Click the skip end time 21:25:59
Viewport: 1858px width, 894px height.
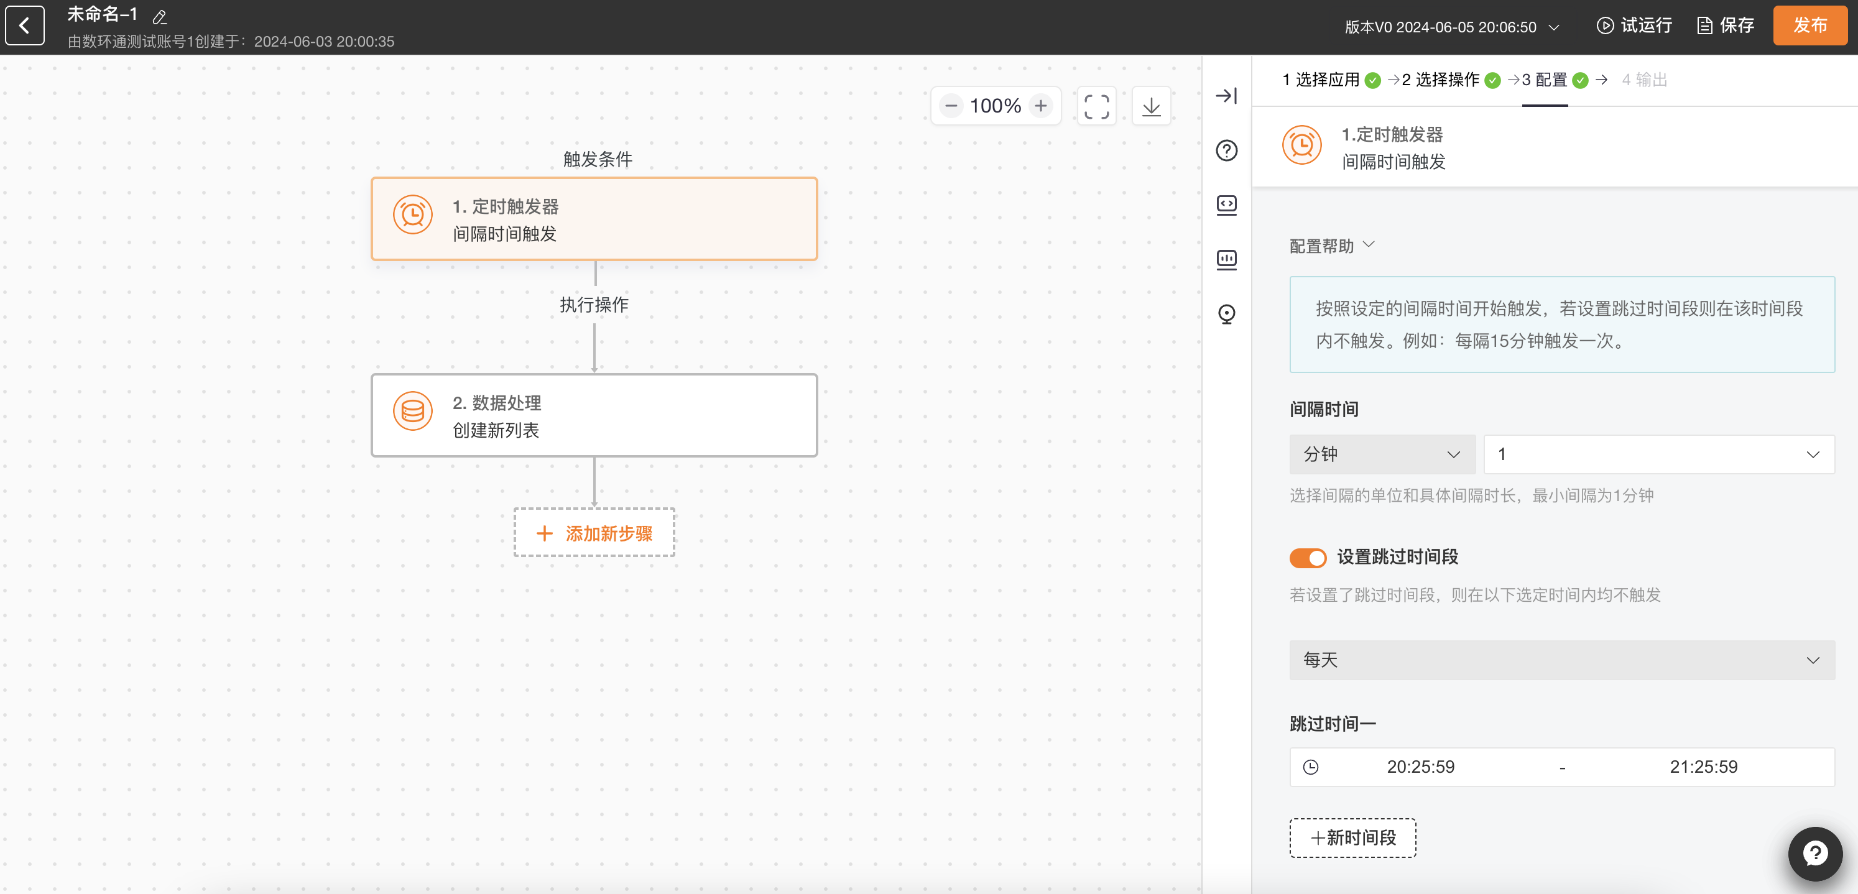1703,767
